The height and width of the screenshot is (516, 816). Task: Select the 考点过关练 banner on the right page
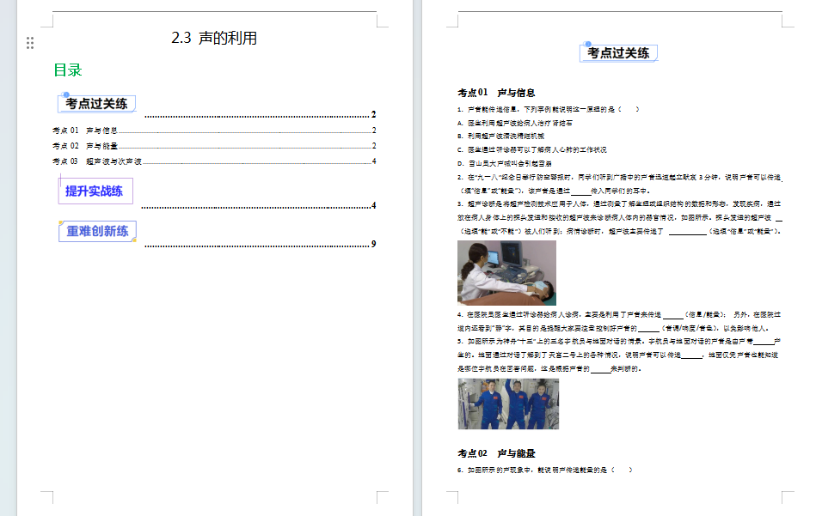click(618, 53)
